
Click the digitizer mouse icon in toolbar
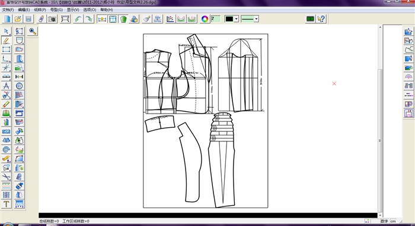click(41, 19)
